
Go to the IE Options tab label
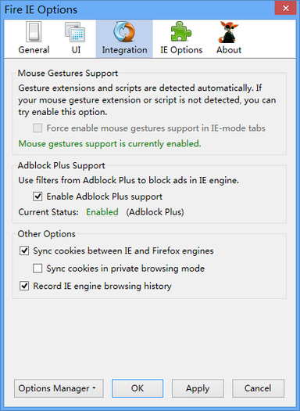pos(181,50)
